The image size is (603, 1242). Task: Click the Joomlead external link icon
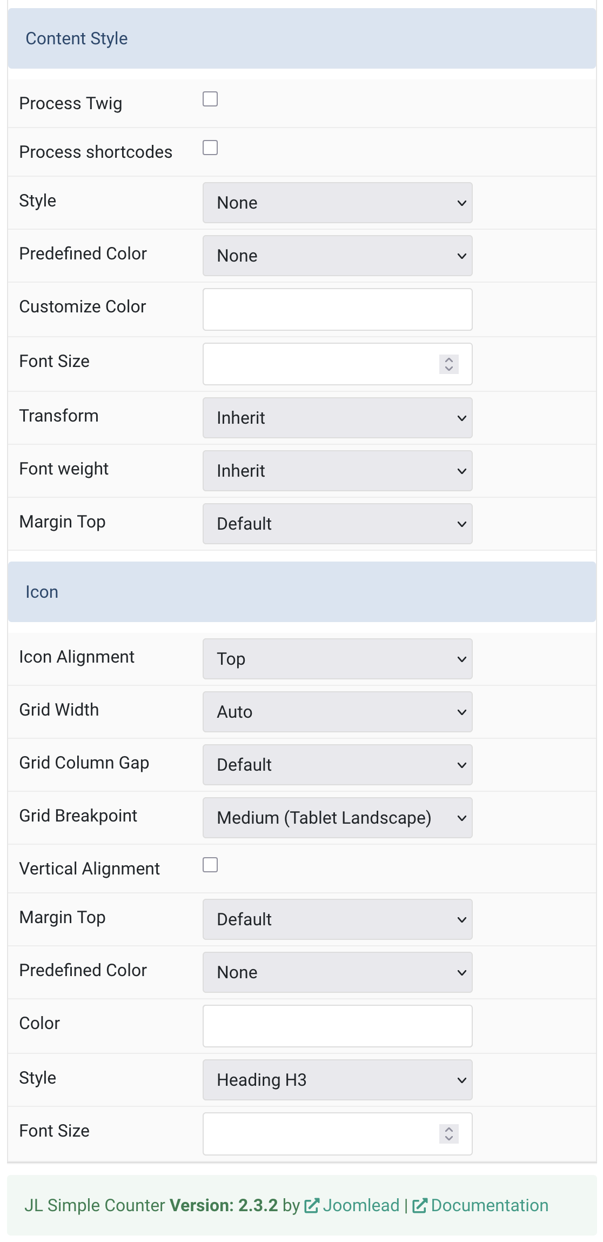tap(312, 1206)
